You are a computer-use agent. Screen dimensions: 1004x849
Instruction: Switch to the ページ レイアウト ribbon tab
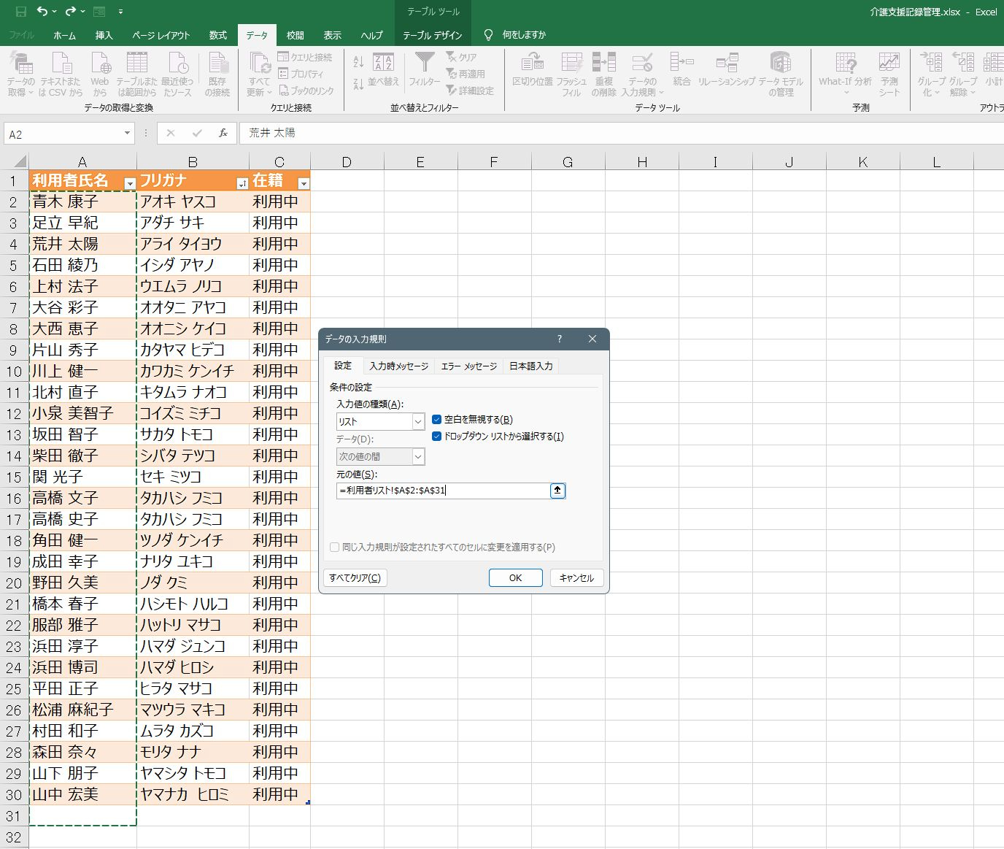[x=161, y=35]
